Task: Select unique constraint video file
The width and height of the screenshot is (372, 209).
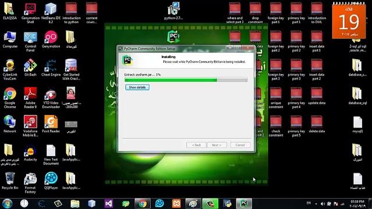Action: coord(276,98)
